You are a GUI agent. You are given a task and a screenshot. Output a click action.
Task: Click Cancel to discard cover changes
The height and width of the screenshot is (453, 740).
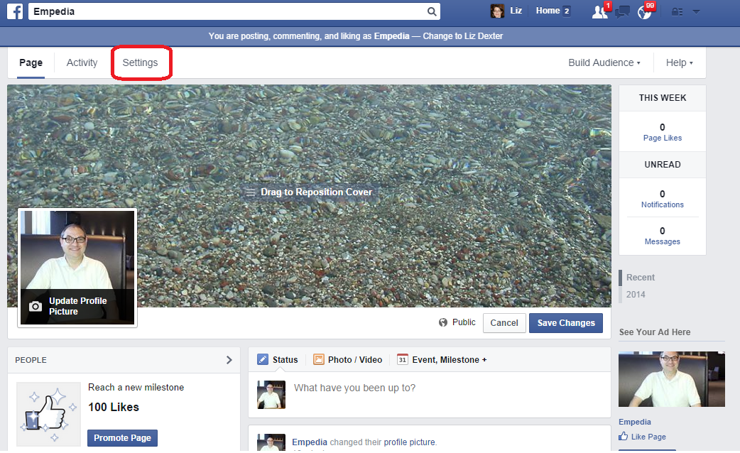tap(504, 323)
